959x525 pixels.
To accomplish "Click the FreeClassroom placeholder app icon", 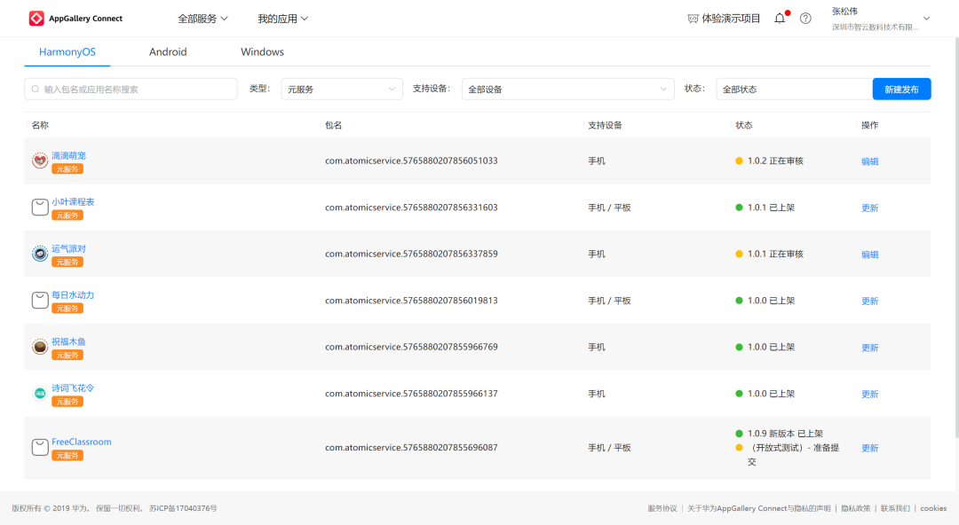I will (x=40, y=447).
